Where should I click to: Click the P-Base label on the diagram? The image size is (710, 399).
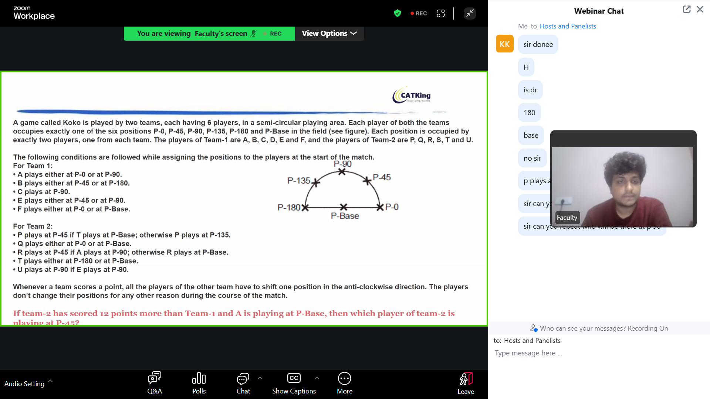pyautogui.click(x=345, y=216)
